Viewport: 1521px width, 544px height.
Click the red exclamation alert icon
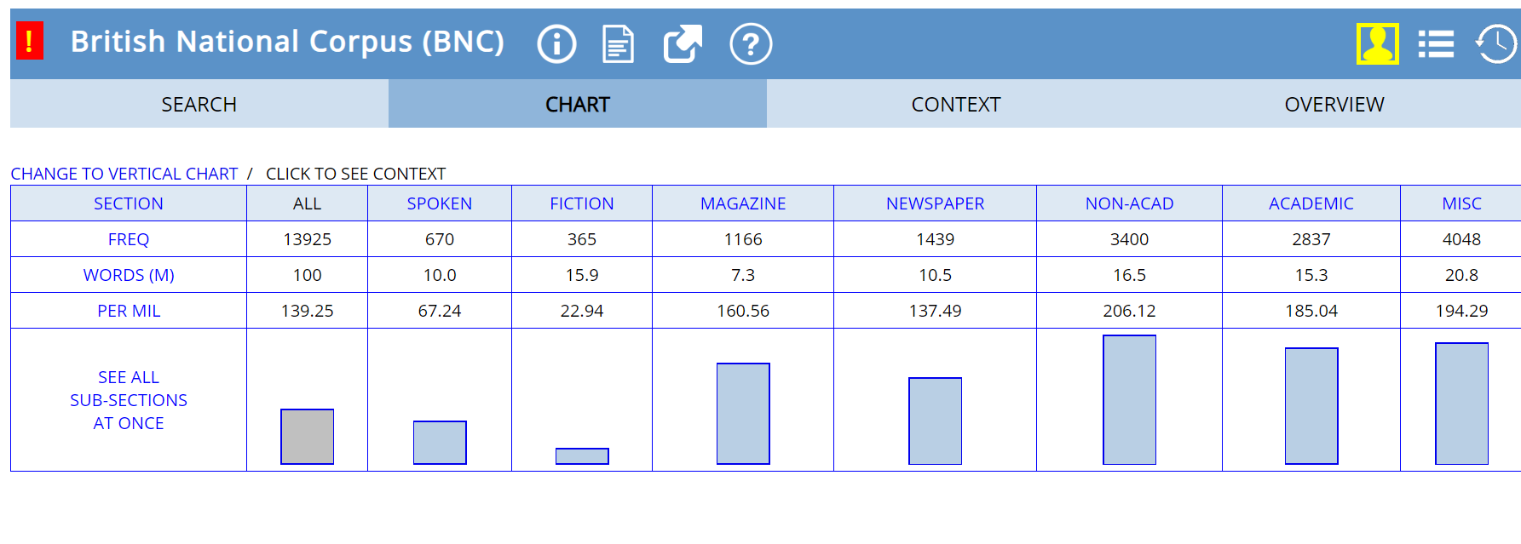tap(30, 41)
